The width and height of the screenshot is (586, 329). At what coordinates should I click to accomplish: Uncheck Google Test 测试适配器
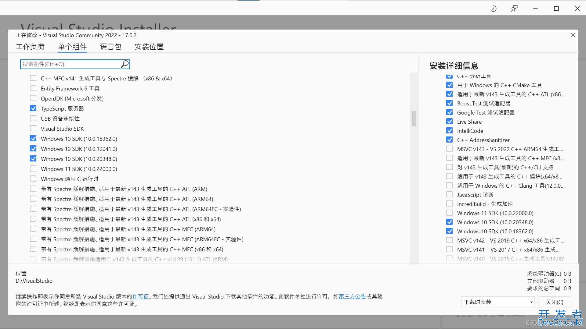pos(449,112)
